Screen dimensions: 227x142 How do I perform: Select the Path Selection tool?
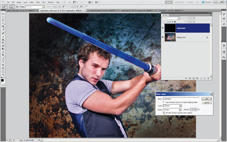pyautogui.click(x=3, y=65)
